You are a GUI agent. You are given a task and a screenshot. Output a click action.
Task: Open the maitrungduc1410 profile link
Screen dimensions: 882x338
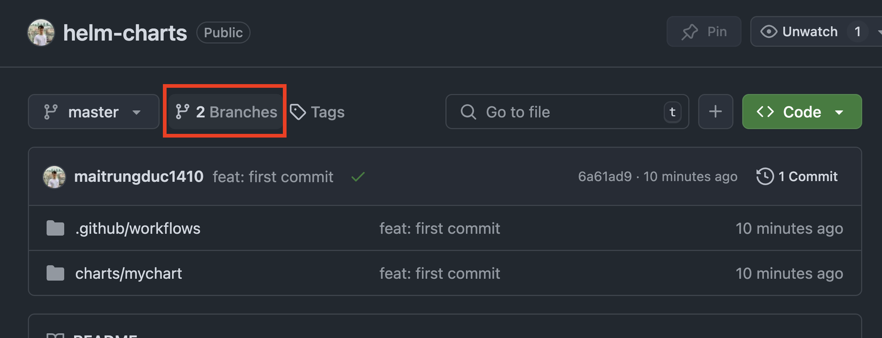click(x=138, y=177)
